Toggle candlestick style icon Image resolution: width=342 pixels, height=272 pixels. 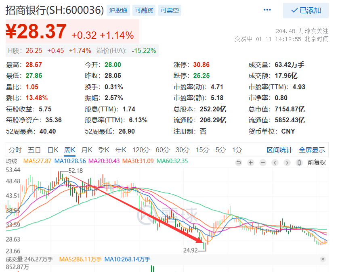tap(299, 163)
